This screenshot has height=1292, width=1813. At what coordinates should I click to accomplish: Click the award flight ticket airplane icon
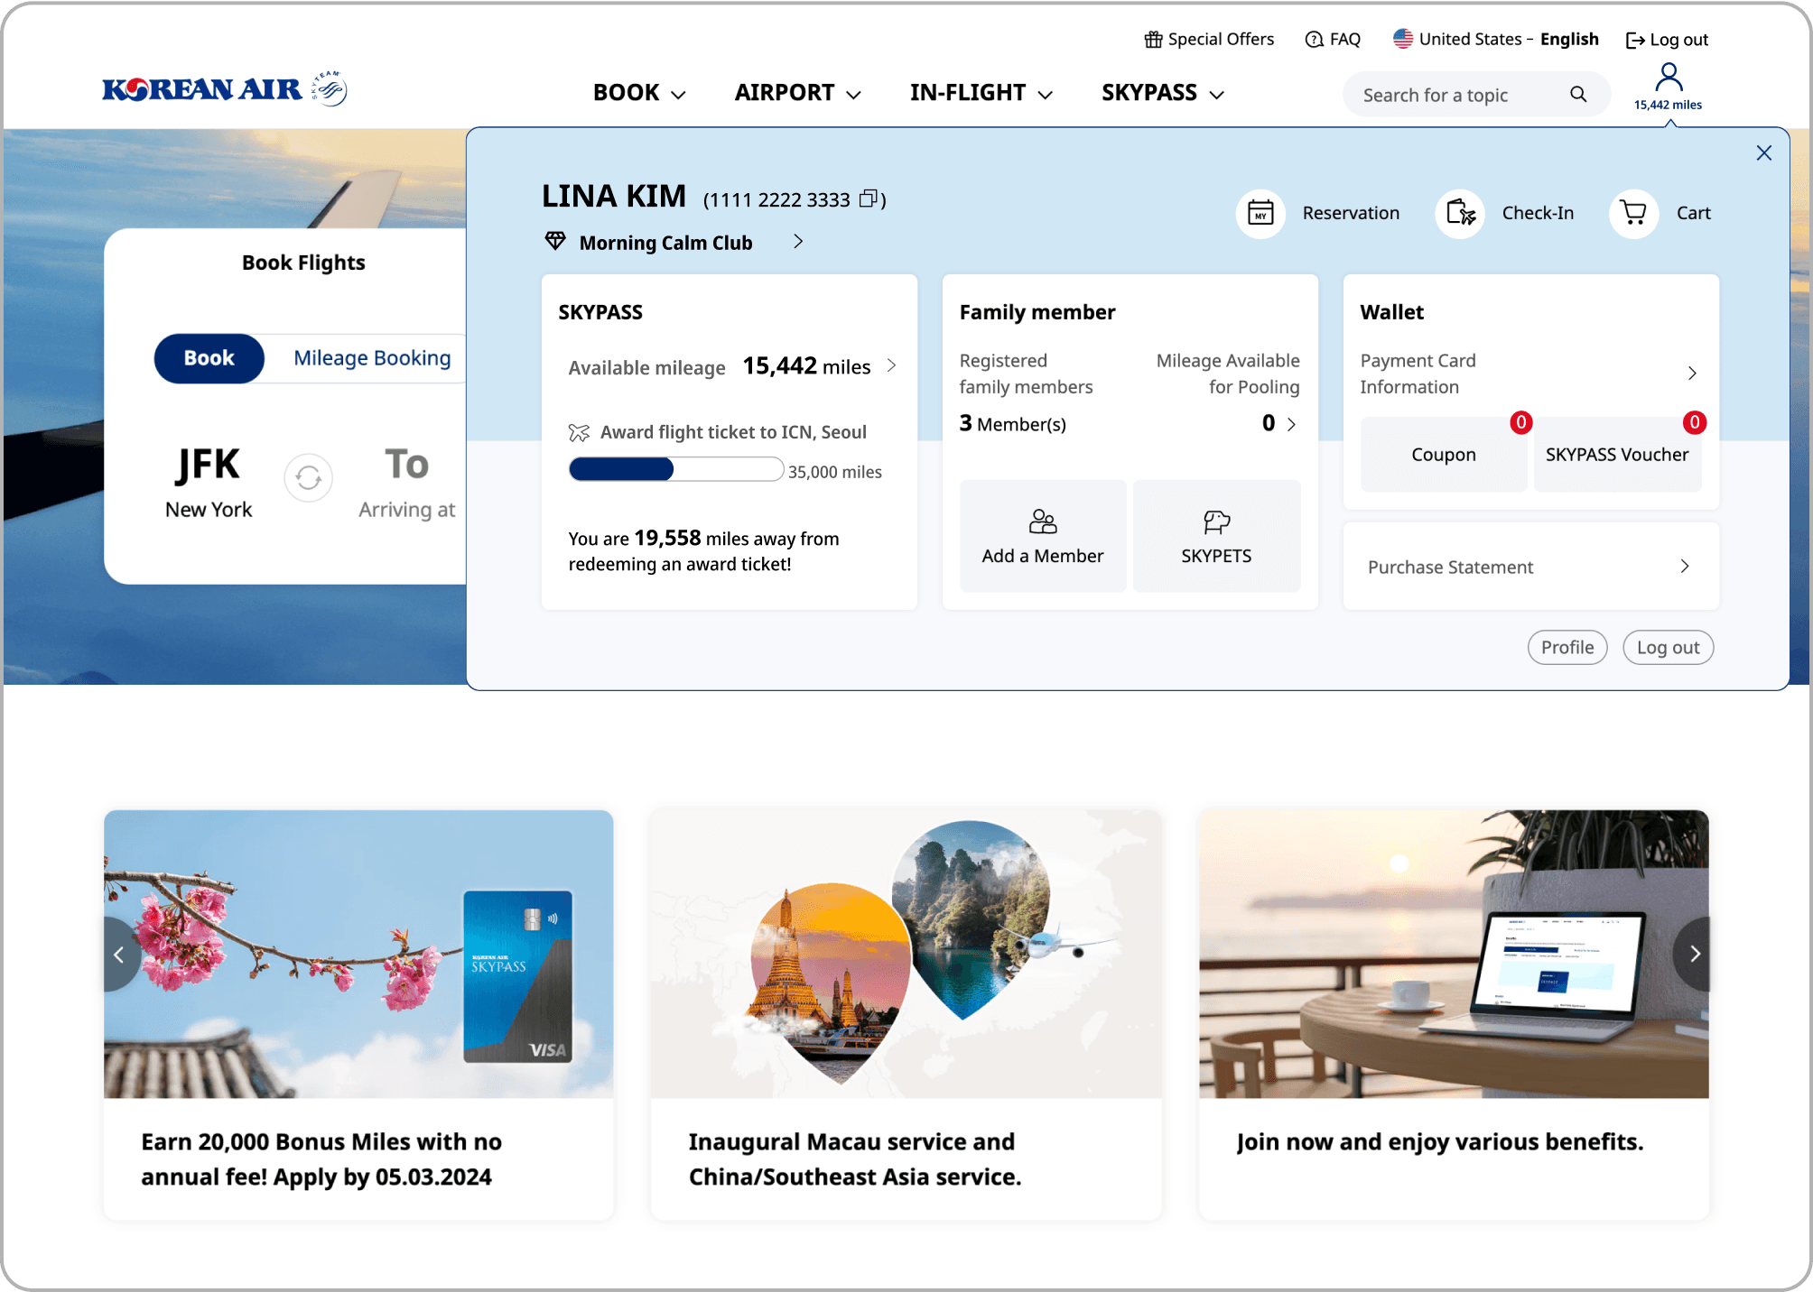(579, 433)
